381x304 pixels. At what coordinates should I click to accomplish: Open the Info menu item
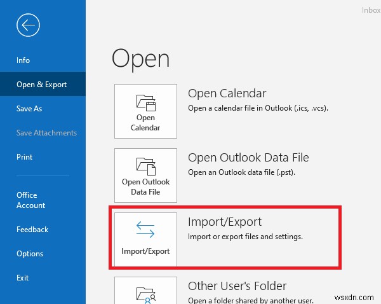coord(23,60)
